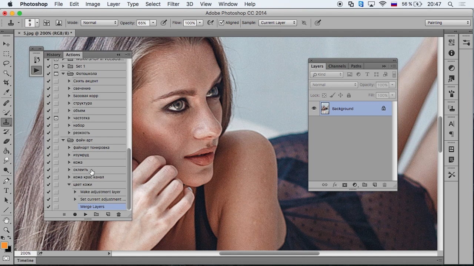This screenshot has width=474, height=266.
Task: Collapse the файн арт action set
Action: coord(63,140)
